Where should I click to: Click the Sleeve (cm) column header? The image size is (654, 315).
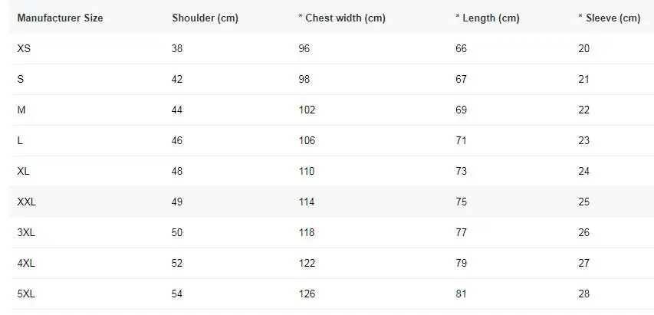609,18
